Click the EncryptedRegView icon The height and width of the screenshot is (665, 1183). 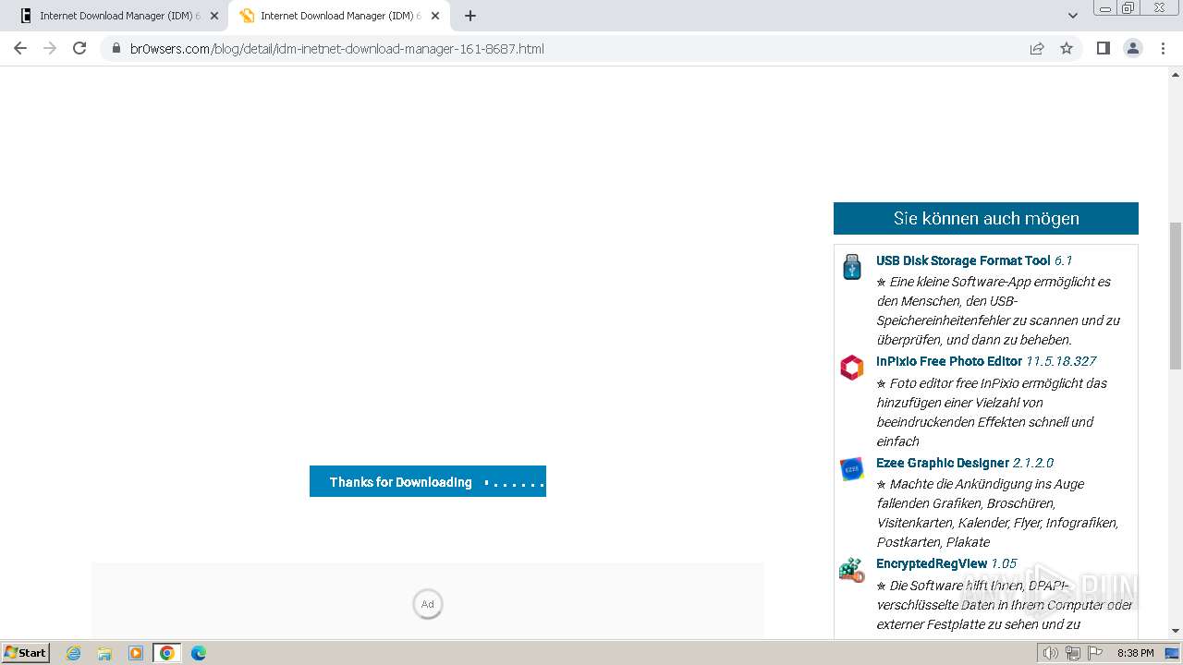tap(852, 571)
